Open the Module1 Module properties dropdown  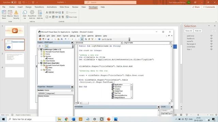(x=72, y=90)
